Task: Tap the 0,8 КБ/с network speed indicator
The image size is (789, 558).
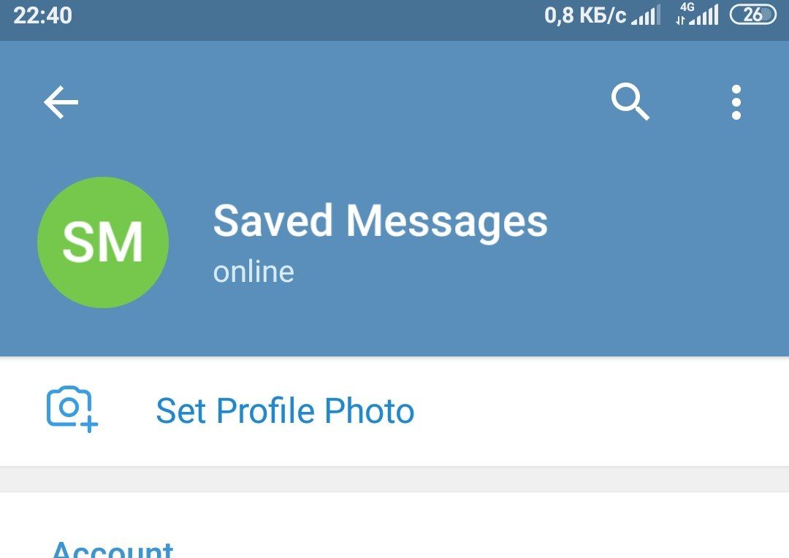Action: (585, 15)
